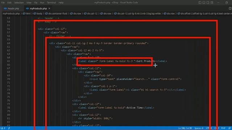This screenshot has width=232, height=130.
Task: Click line number 70 in gutter
Action: pyautogui.click(x=9, y=79)
